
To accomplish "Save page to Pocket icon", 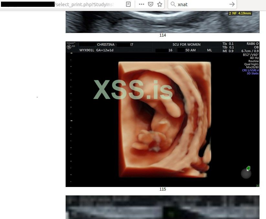I will (151, 4).
